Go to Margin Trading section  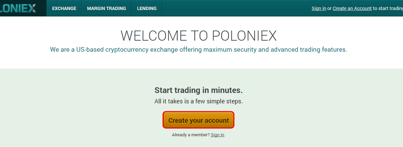106,8
